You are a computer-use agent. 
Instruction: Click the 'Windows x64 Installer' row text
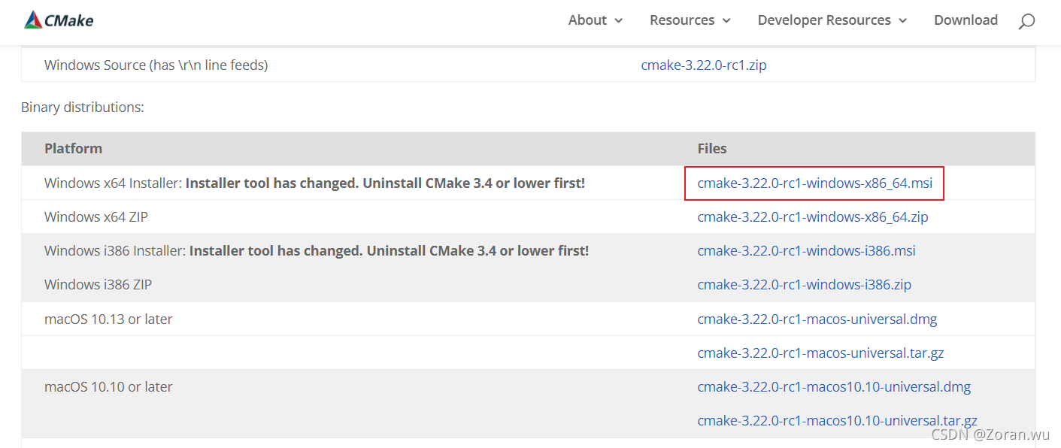314,183
